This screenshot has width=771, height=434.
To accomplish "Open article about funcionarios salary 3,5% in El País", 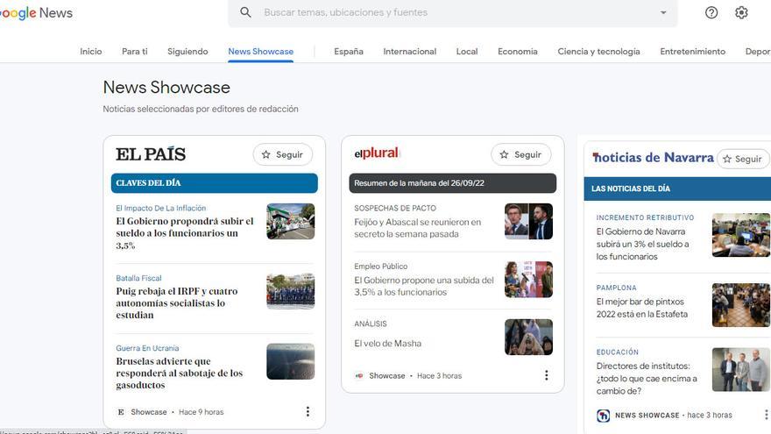I will [x=185, y=233].
